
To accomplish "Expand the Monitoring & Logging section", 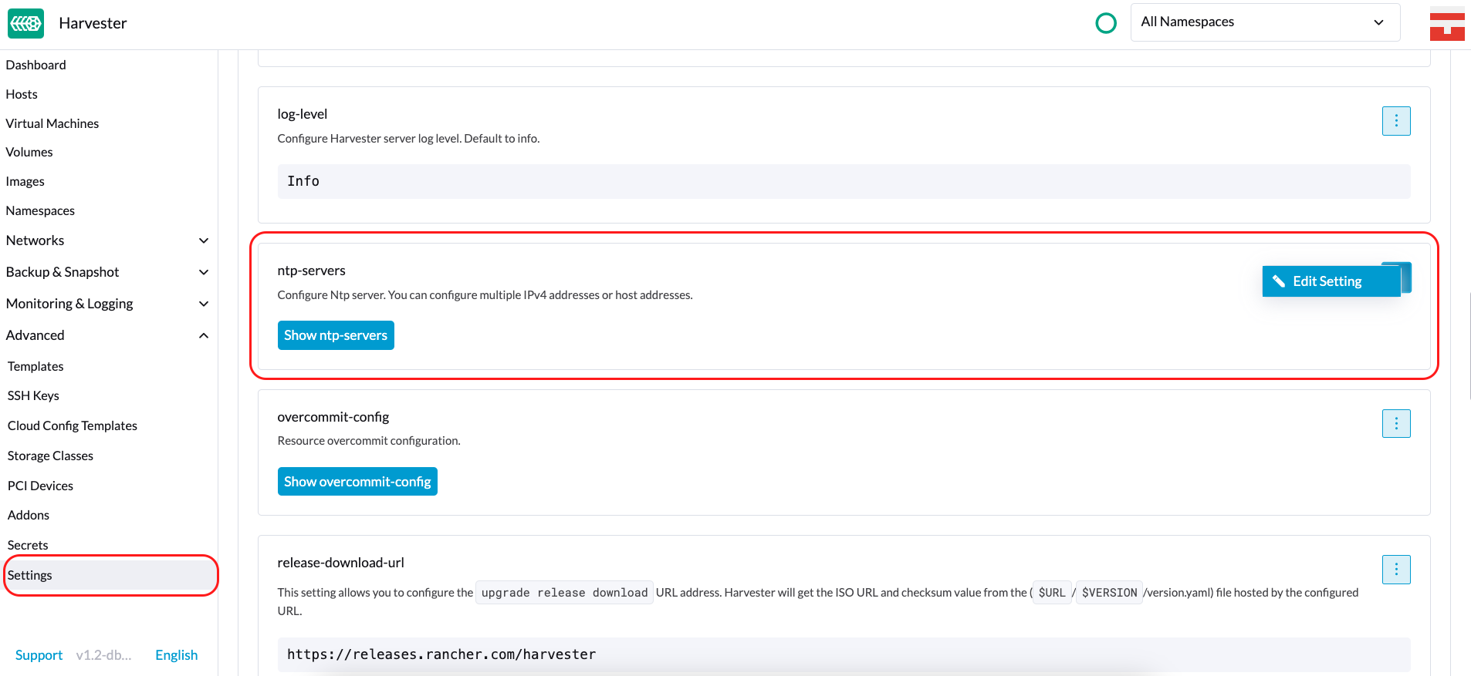I will click(204, 304).
